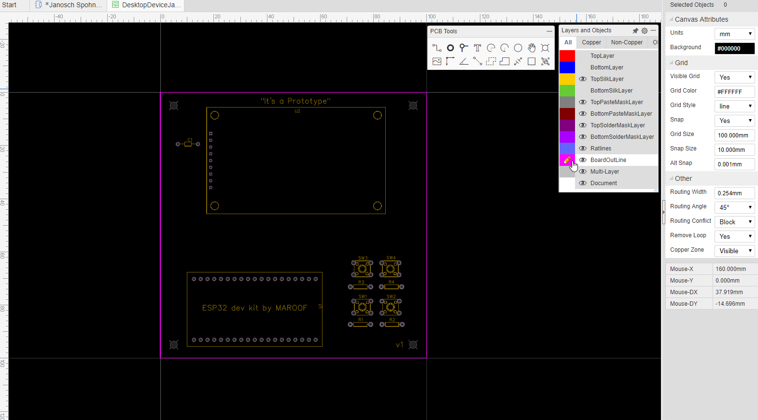The width and height of the screenshot is (758, 420).
Task: Minimize the Layers and Objects panel
Action: (653, 30)
